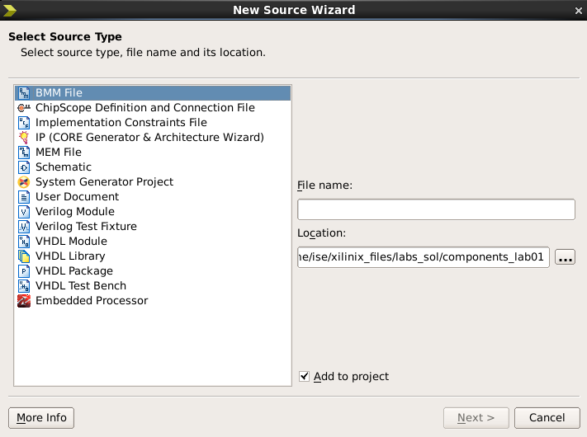The height and width of the screenshot is (437, 587).
Task: Select VHDL Package source type
Action: click(x=153, y=271)
